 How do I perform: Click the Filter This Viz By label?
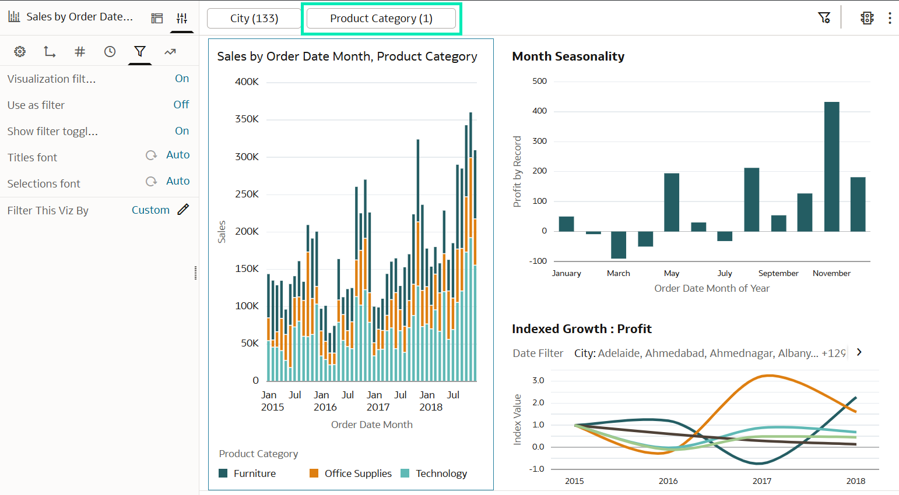coord(48,211)
